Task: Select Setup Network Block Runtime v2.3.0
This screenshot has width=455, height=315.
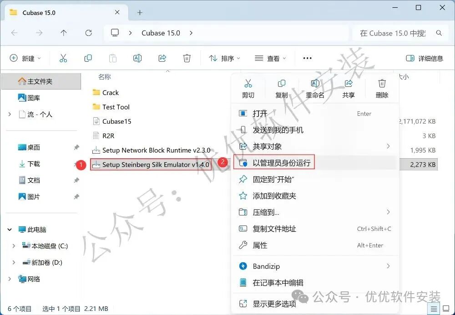Action: click(151, 150)
